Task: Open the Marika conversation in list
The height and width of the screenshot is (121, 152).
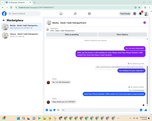Action: [21, 27]
